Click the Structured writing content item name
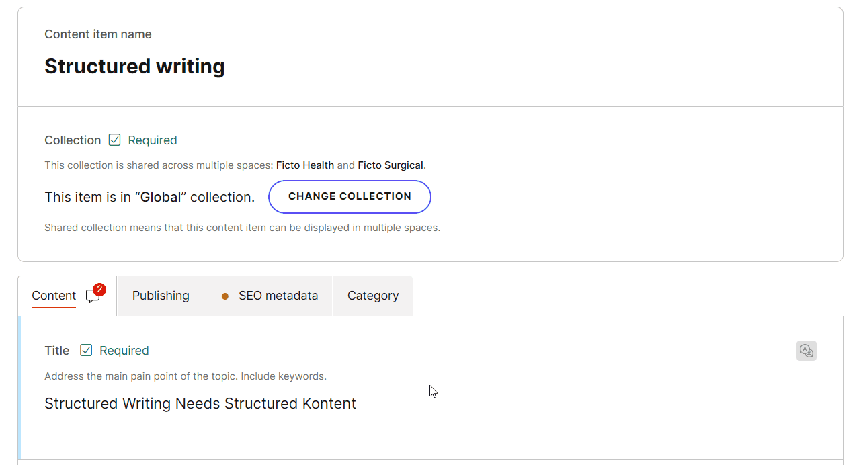863x465 pixels. click(x=134, y=66)
